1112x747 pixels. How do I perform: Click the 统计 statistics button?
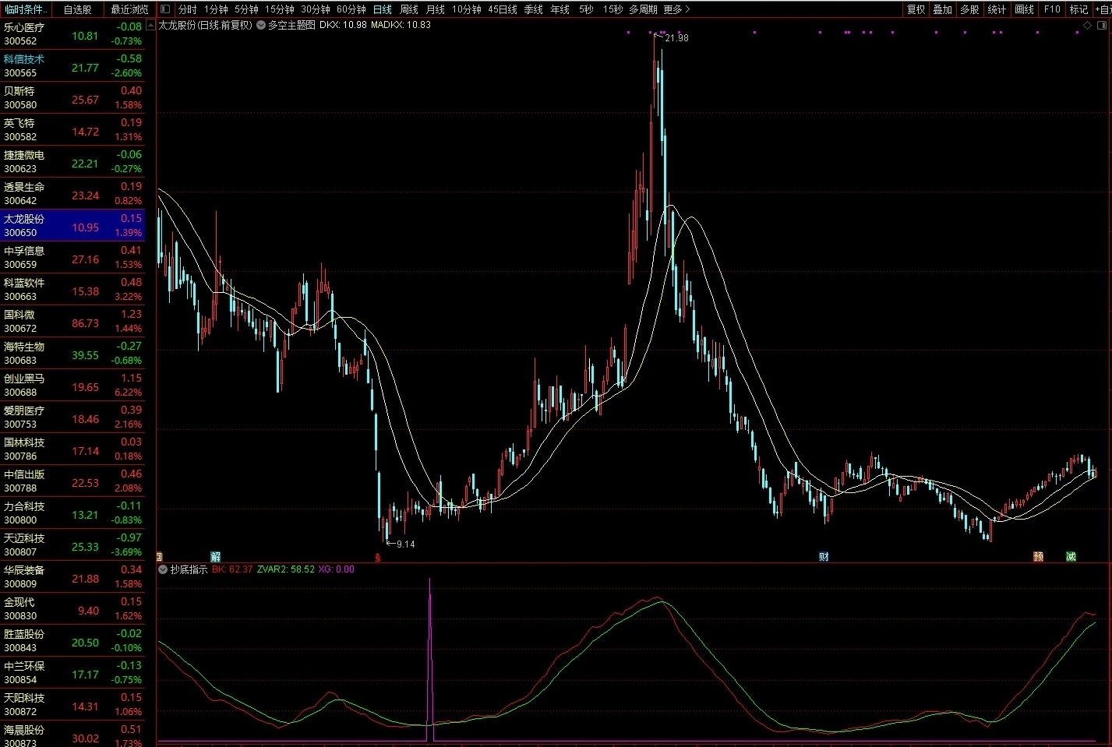pyautogui.click(x=997, y=9)
